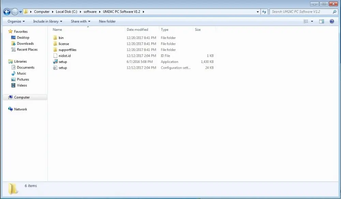Viewport: 341px width, 199px height.
Task: Select Libraries in navigation pane
Action: pyautogui.click(x=20, y=62)
